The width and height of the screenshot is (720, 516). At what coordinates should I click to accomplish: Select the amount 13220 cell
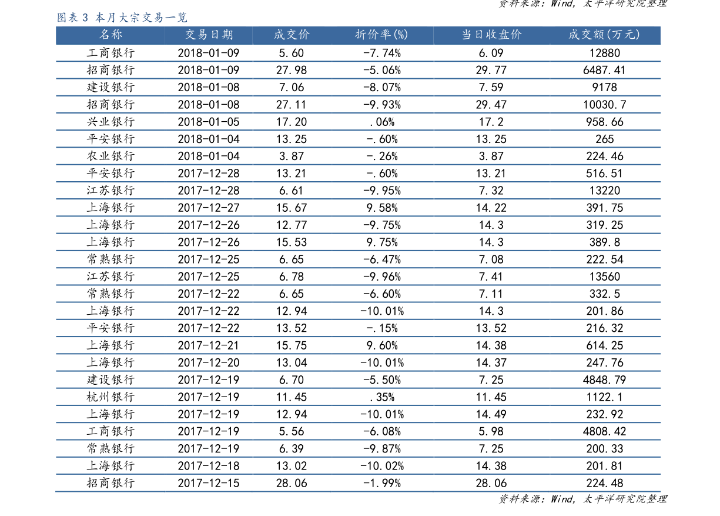tap(604, 191)
